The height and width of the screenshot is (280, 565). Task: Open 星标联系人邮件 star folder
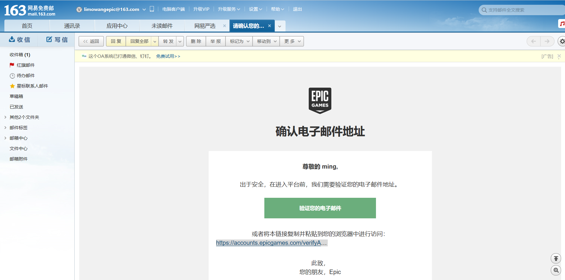(x=29, y=86)
